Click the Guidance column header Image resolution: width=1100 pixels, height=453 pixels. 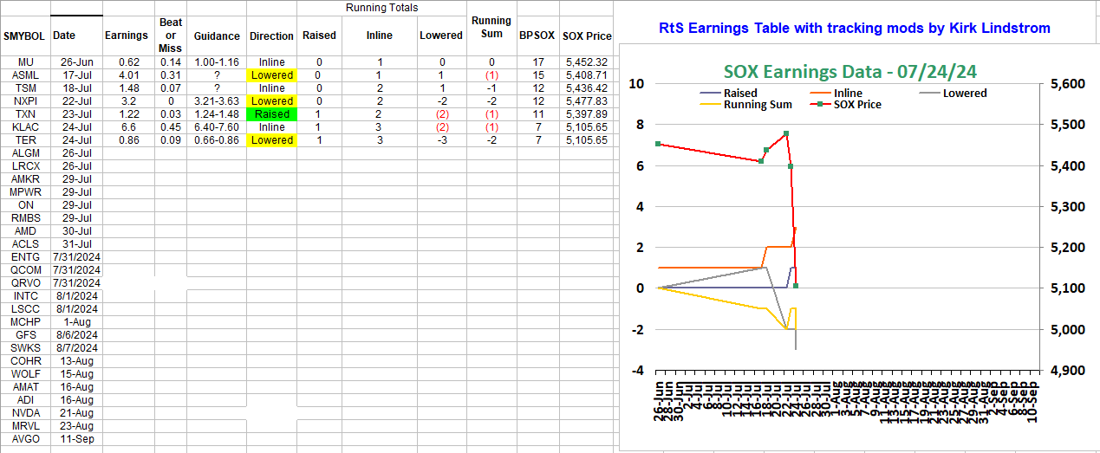click(x=217, y=36)
